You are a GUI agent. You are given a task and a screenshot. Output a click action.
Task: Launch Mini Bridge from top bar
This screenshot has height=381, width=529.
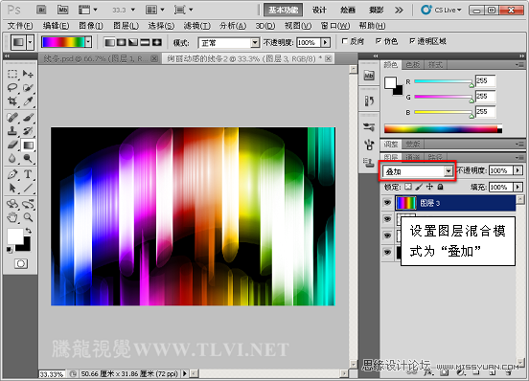[62, 10]
